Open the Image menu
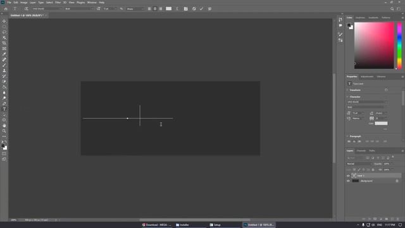The image size is (405, 228). click(x=24, y=3)
